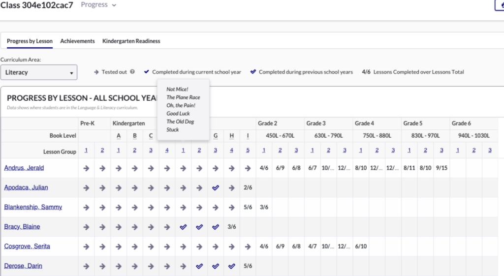Click previous school years double-check legend icon
The width and height of the screenshot is (504, 276).
click(x=253, y=72)
